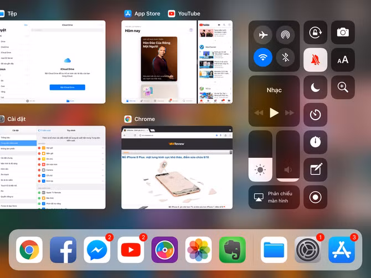Tap Phản chiếu màn hình button
371x278 pixels.
coord(274,197)
